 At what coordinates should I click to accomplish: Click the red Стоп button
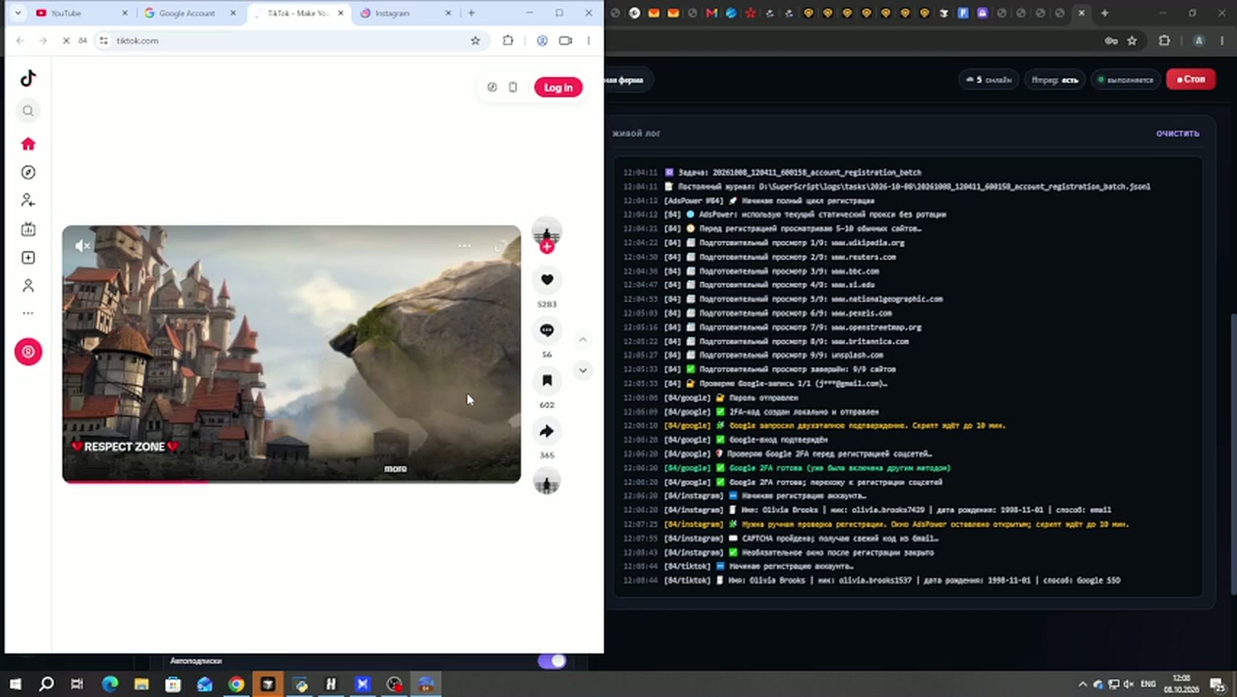[1191, 79]
